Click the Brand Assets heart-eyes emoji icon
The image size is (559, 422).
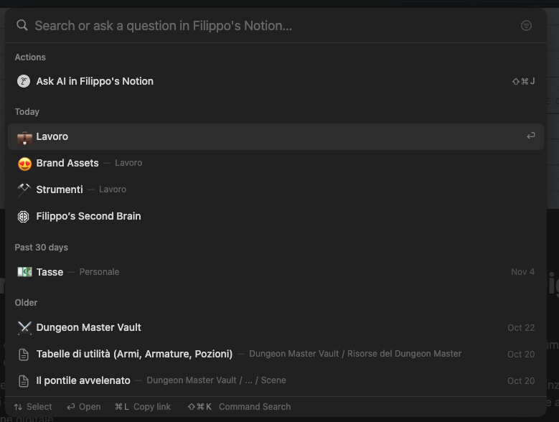pyautogui.click(x=24, y=163)
